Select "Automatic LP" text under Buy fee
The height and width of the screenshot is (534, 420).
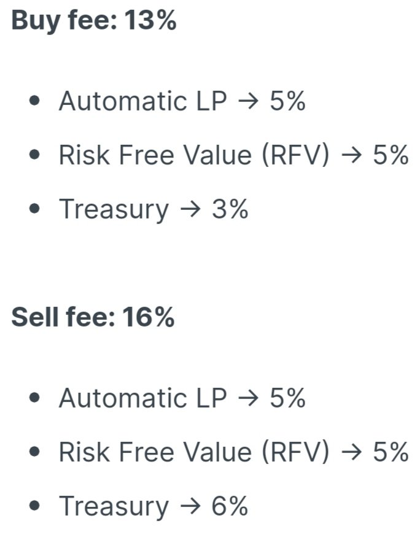coord(142,101)
